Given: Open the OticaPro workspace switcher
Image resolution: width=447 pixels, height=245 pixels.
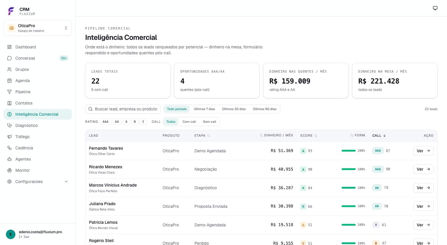Looking at the screenshot, I should [38, 28].
